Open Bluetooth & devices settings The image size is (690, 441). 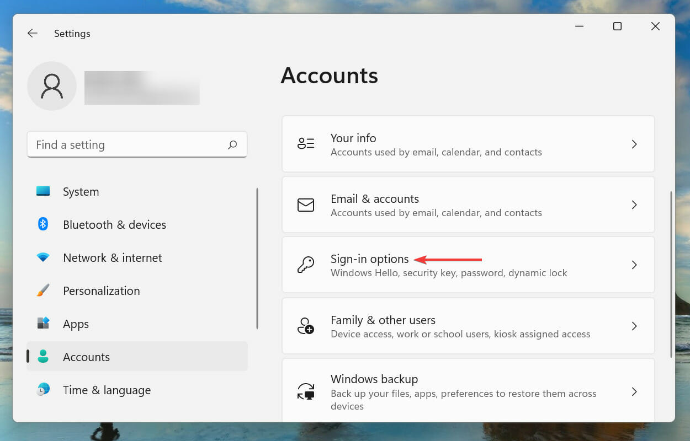[x=137, y=224]
